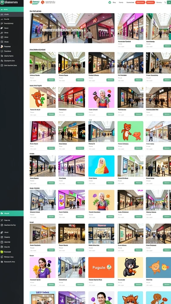
Task: Select the green highlighted item in the lower sidebar
Action: pyautogui.click(x=12, y=213)
